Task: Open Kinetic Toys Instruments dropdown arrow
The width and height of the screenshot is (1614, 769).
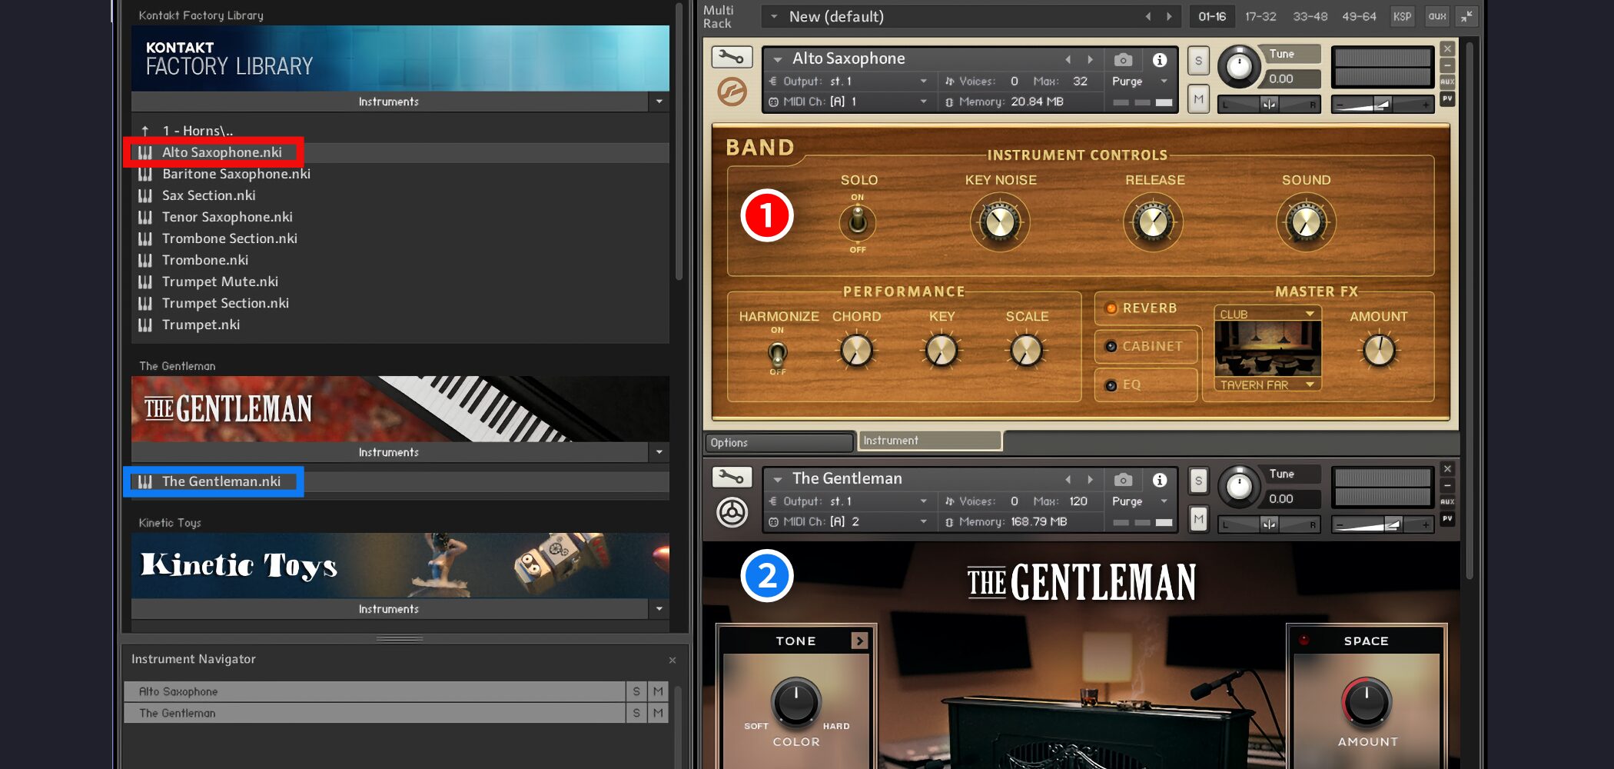Action: [x=659, y=609]
